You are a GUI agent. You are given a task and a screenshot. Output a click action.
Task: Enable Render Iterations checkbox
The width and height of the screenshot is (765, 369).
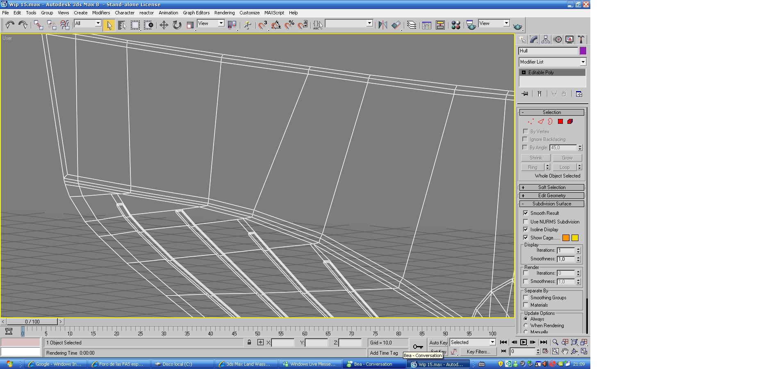(x=526, y=273)
